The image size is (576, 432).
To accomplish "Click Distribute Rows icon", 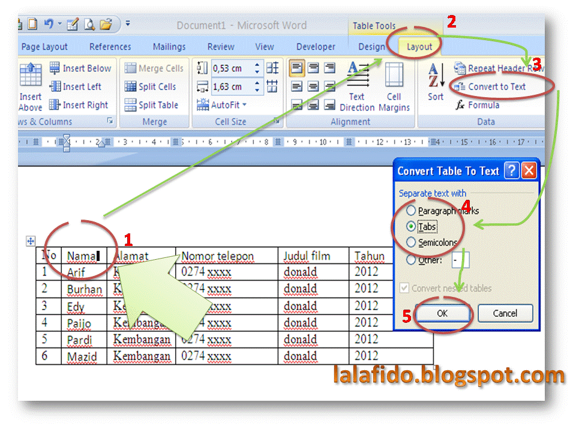I will (272, 68).
